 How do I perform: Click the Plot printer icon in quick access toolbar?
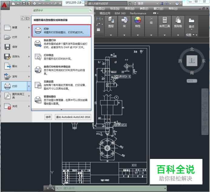click(35, 3)
